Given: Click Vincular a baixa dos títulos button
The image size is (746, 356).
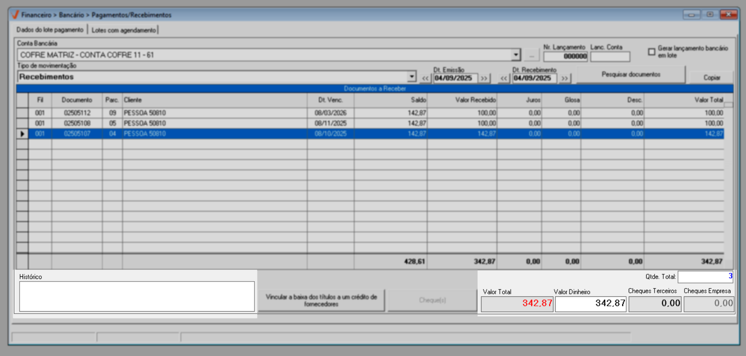Looking at the screenshot, I should [x=321, y=300].
